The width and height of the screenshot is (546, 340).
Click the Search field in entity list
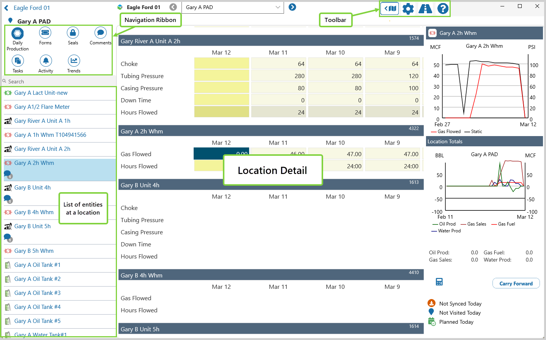[57, 81]
